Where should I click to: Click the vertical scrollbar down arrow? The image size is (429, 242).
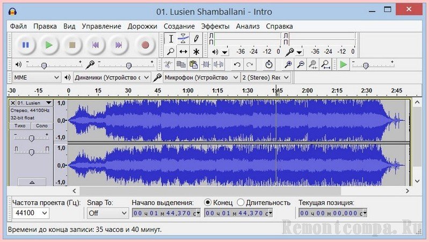click(x=417, y=181)
